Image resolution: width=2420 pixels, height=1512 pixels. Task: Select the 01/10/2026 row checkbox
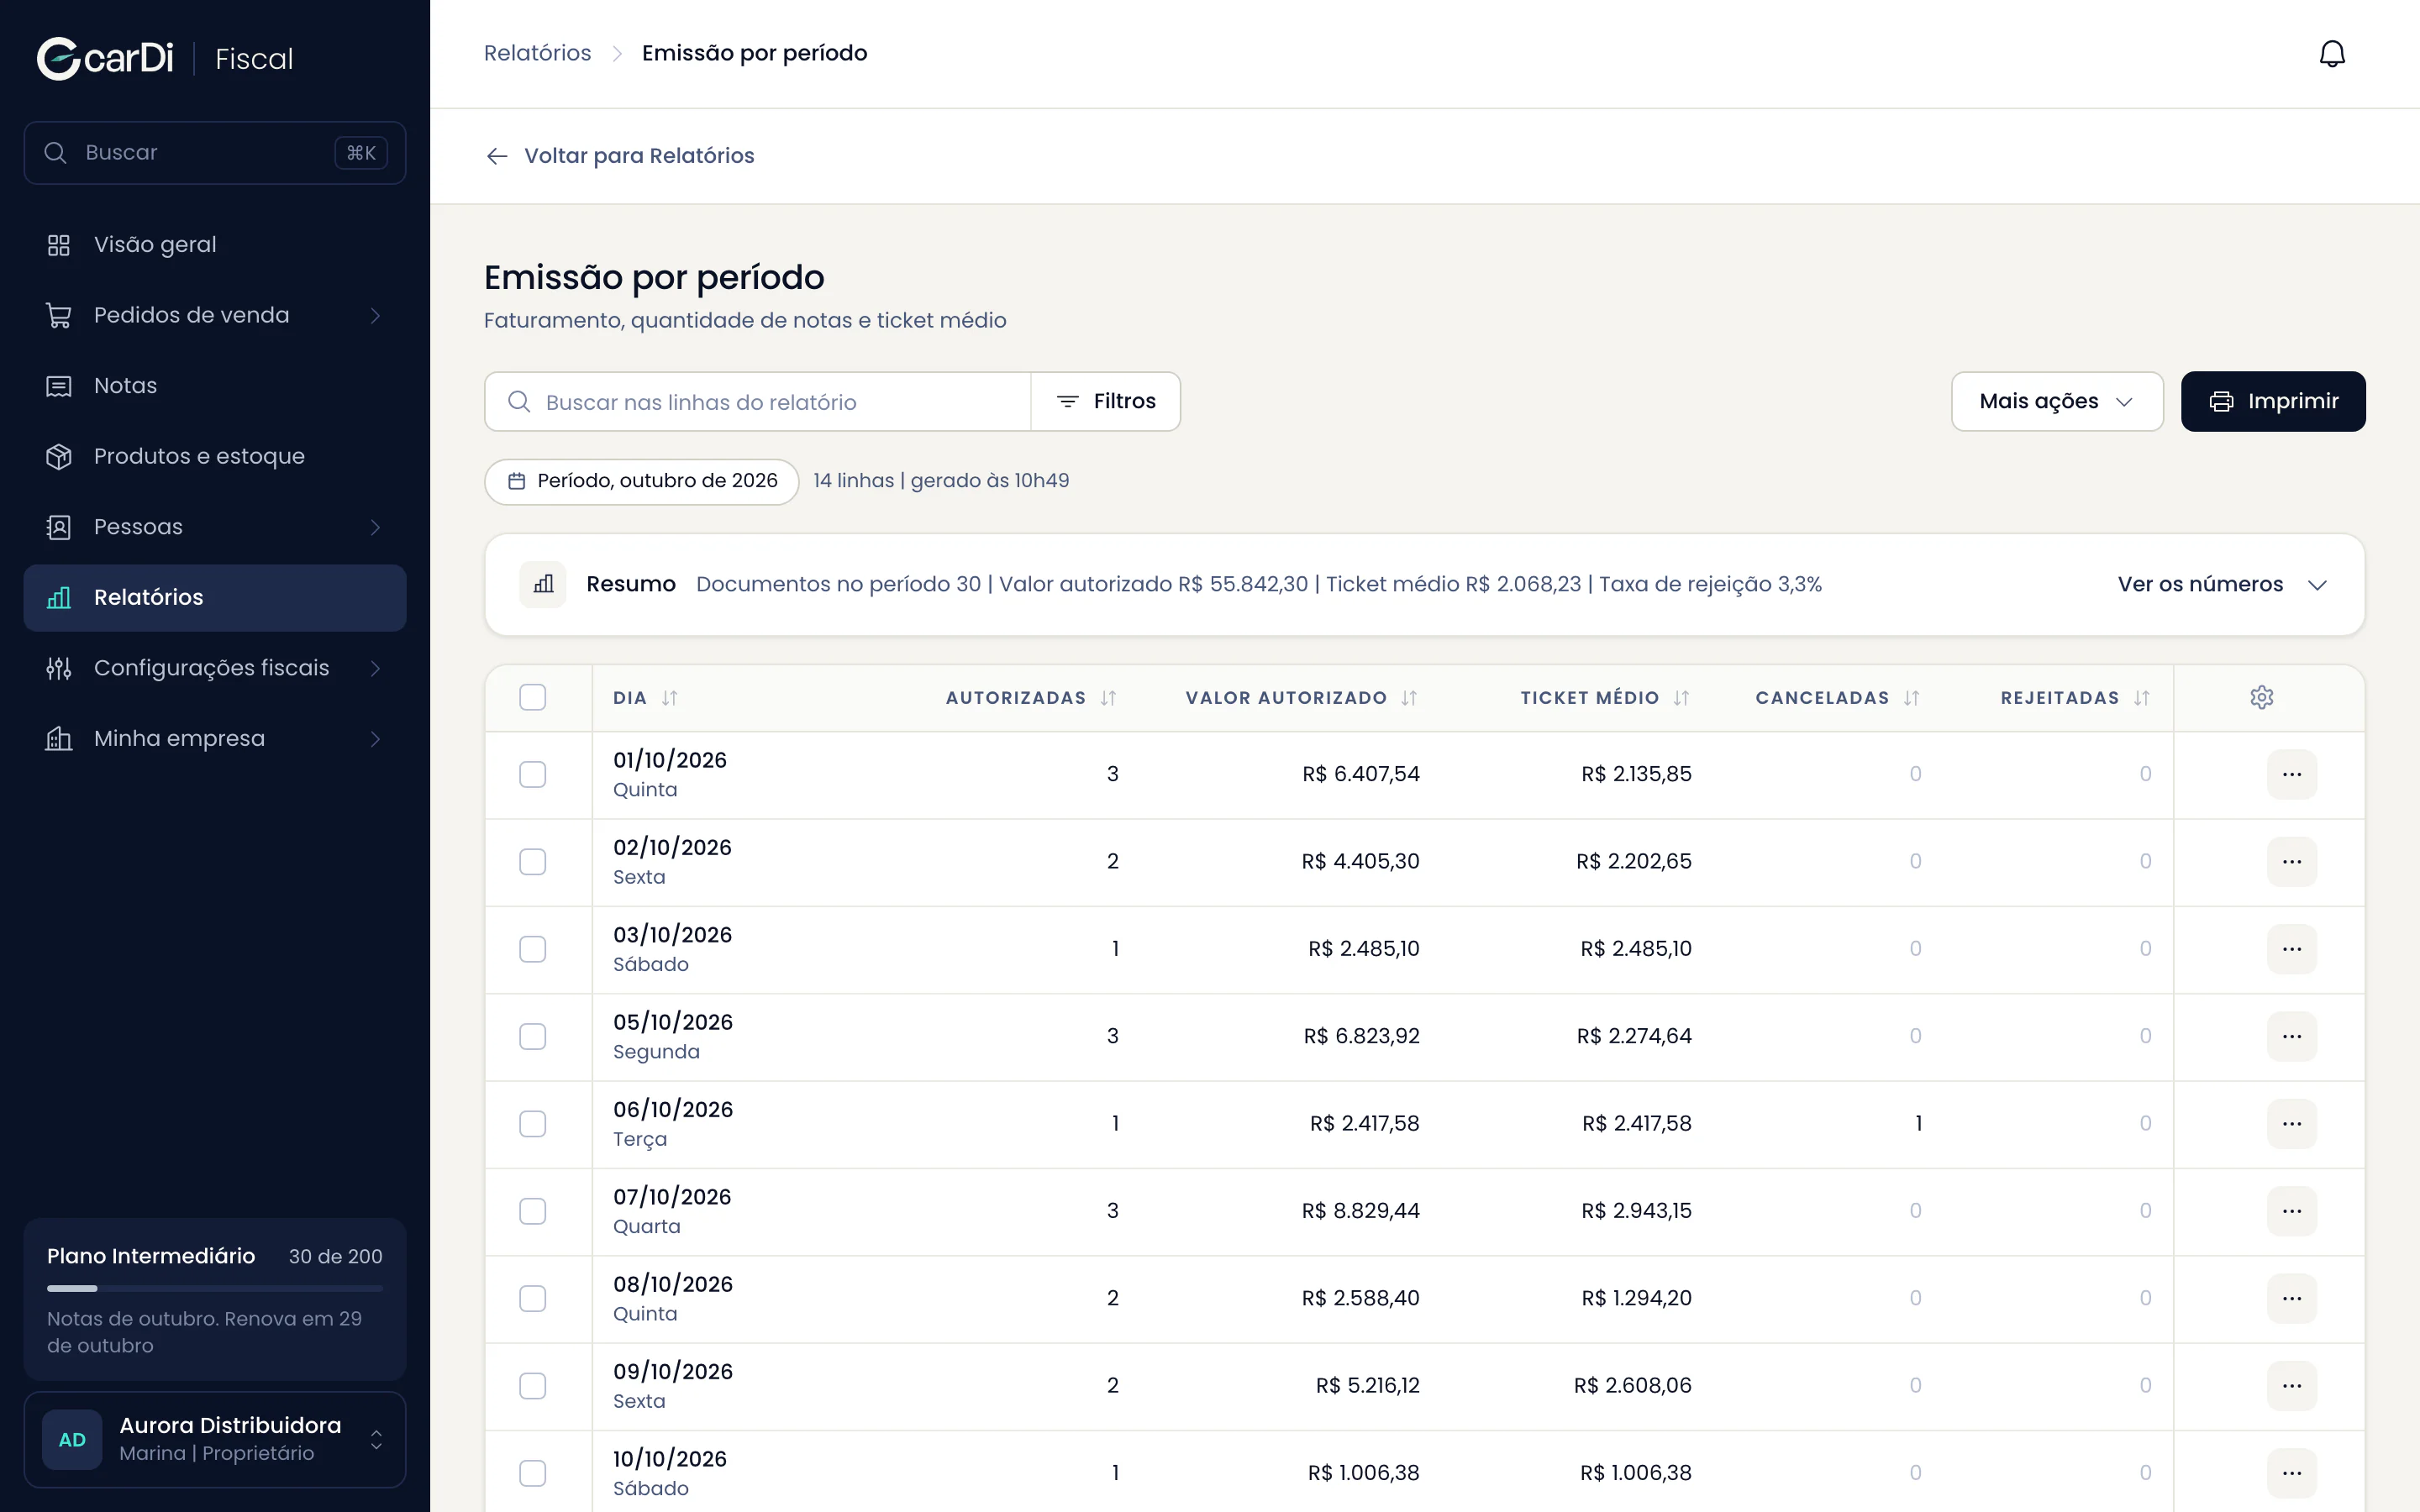point(533,774)
